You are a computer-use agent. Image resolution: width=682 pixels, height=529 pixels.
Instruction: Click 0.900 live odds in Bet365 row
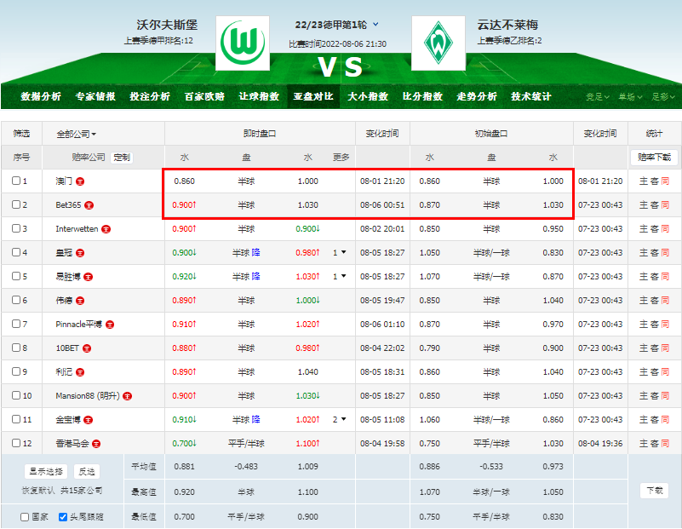(x=184, y=205)
